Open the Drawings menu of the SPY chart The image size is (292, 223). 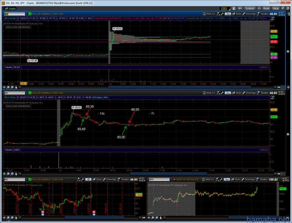248,179
